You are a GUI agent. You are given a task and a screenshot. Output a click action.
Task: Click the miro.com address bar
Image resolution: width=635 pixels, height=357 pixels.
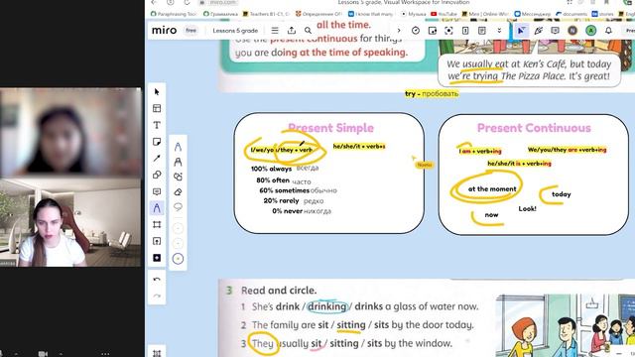click(223, 2)
